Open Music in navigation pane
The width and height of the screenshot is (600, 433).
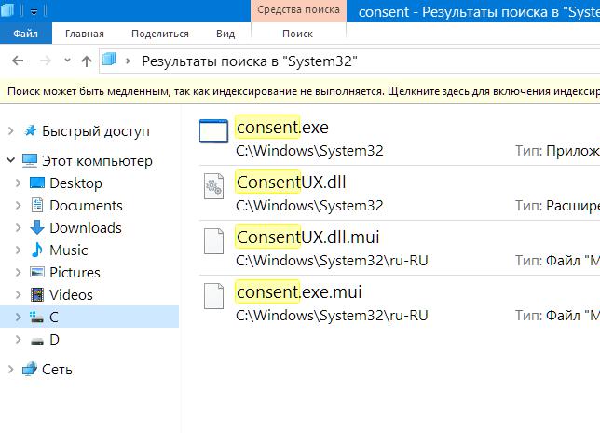tap(69, 250)
